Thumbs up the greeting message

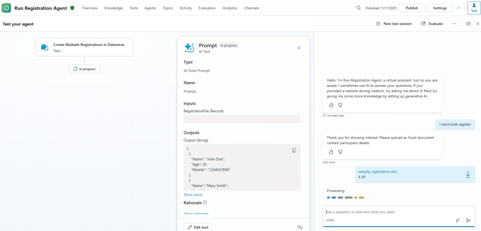pyautogui.click(x=331, y=105)
